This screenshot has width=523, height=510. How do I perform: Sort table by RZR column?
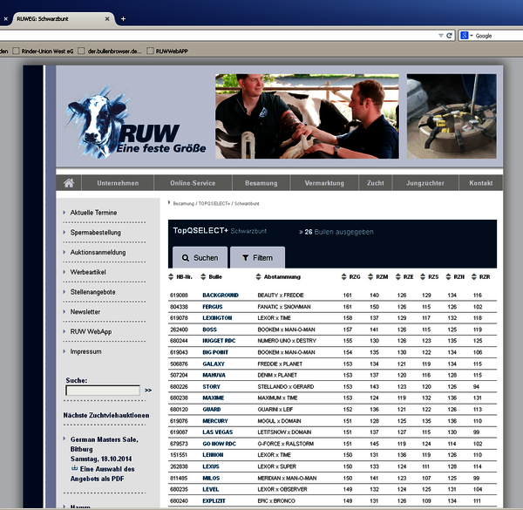pos(480,277)
